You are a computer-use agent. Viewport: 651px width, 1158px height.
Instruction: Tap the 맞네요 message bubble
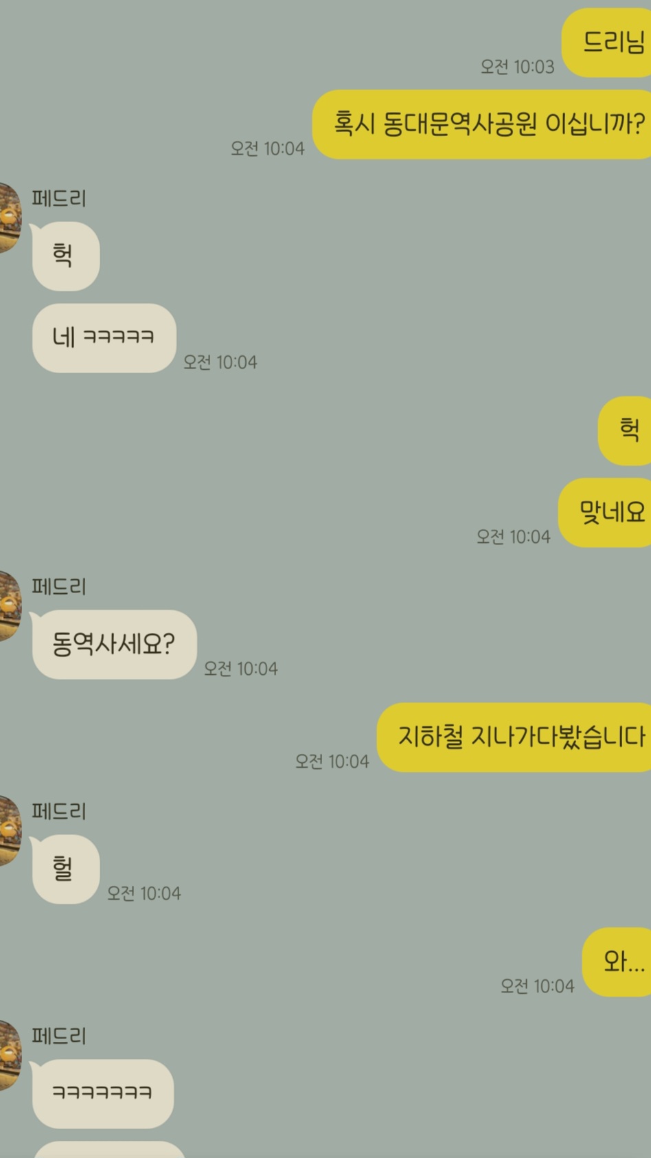pos(605,513)
